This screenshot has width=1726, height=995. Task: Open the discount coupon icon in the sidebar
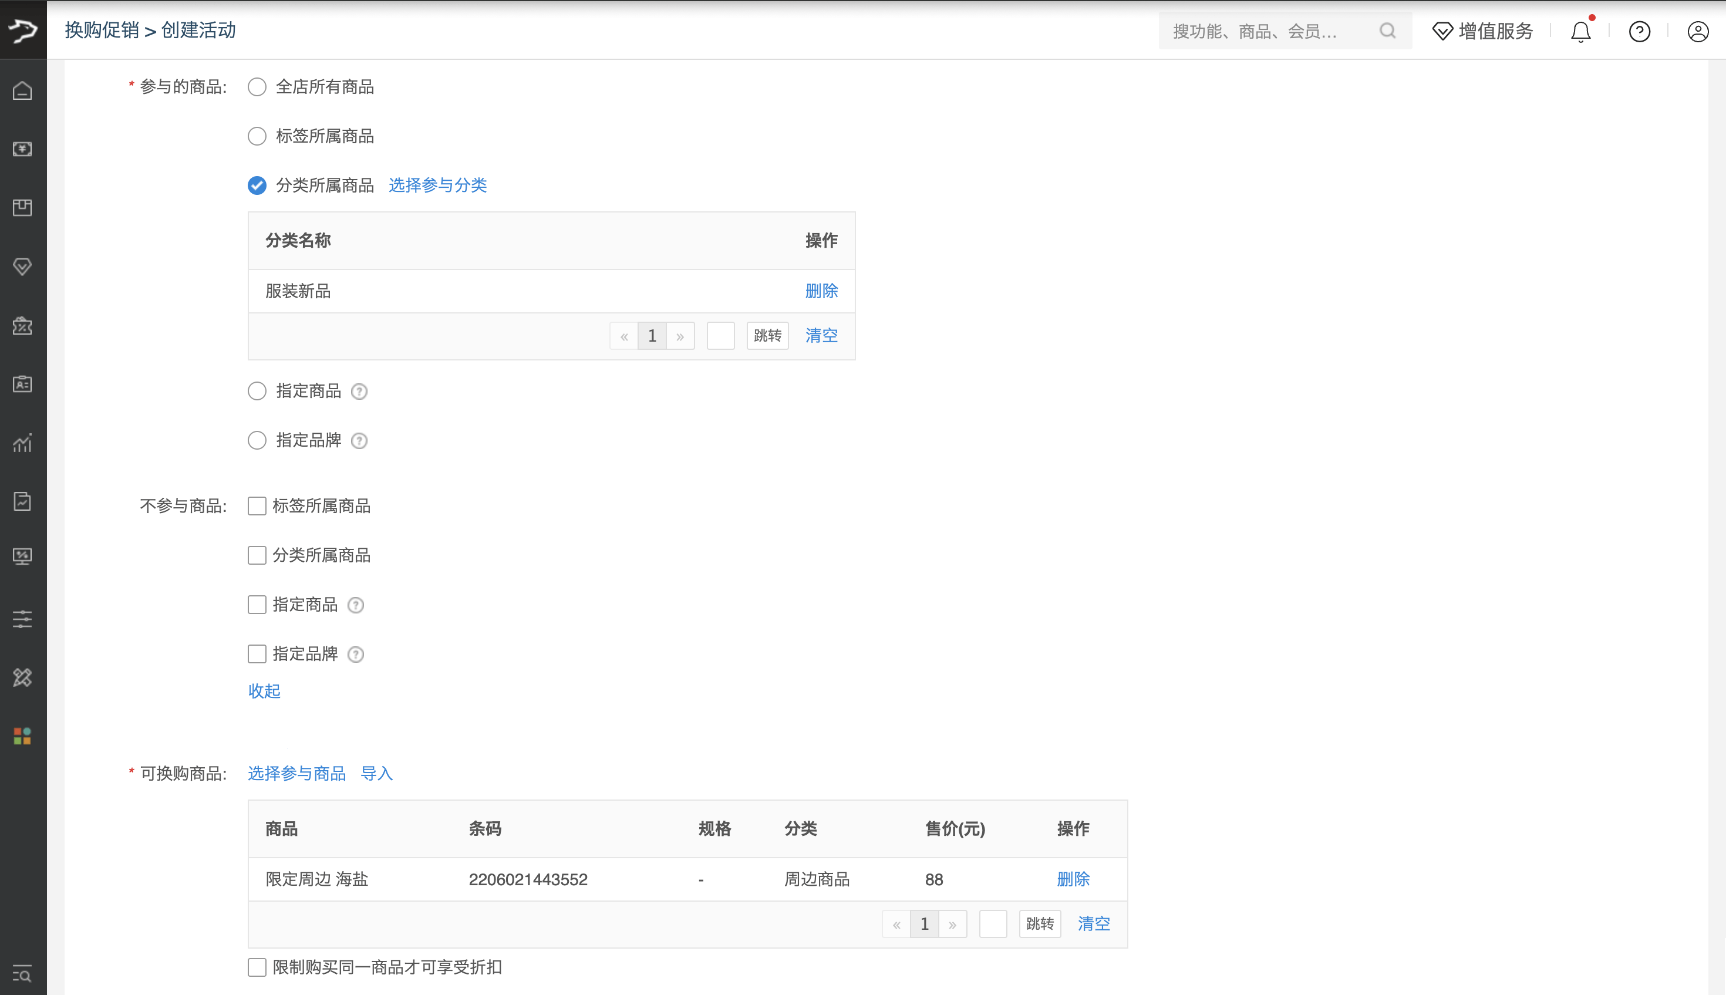click(22, 325)
